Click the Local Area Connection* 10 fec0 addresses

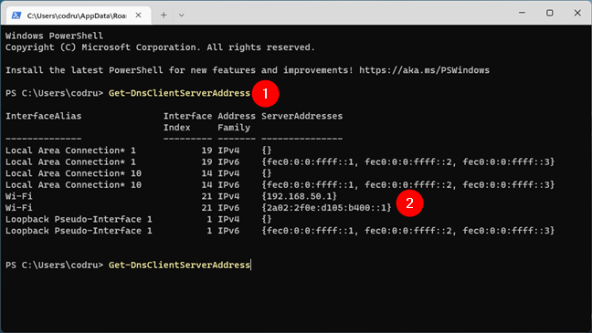point(408,185)
